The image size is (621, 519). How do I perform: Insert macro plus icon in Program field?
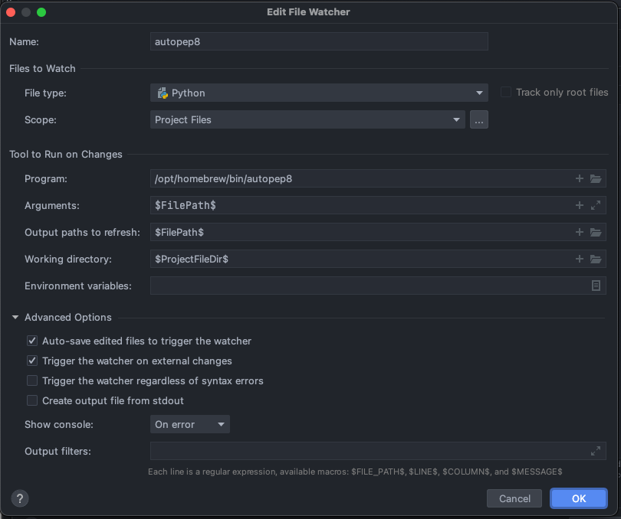point(580,178)
